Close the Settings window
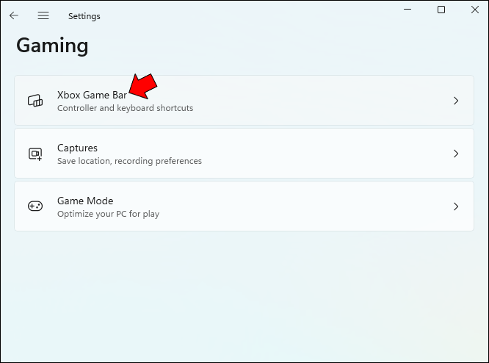The width and height of the screenshot is (489, 363). (474, 10)
